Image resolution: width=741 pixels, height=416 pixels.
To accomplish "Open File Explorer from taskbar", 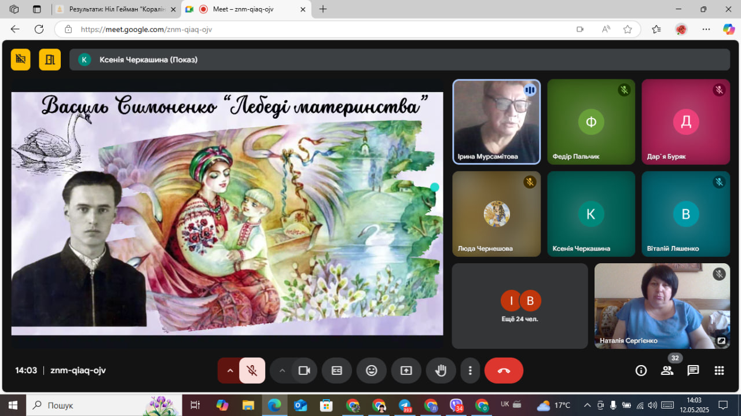I will click(248, 405).
